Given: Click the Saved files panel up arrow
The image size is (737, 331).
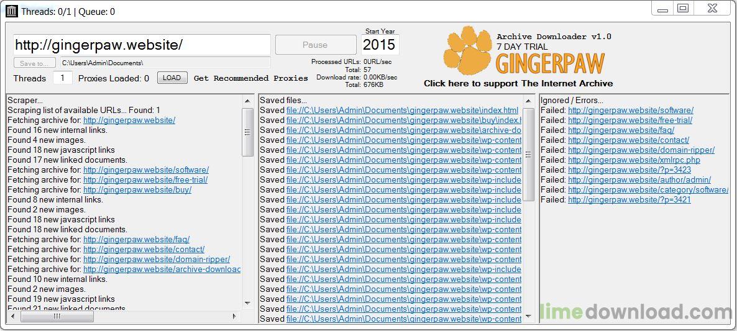Looking at the screenshot, I should tap(529, 101).
